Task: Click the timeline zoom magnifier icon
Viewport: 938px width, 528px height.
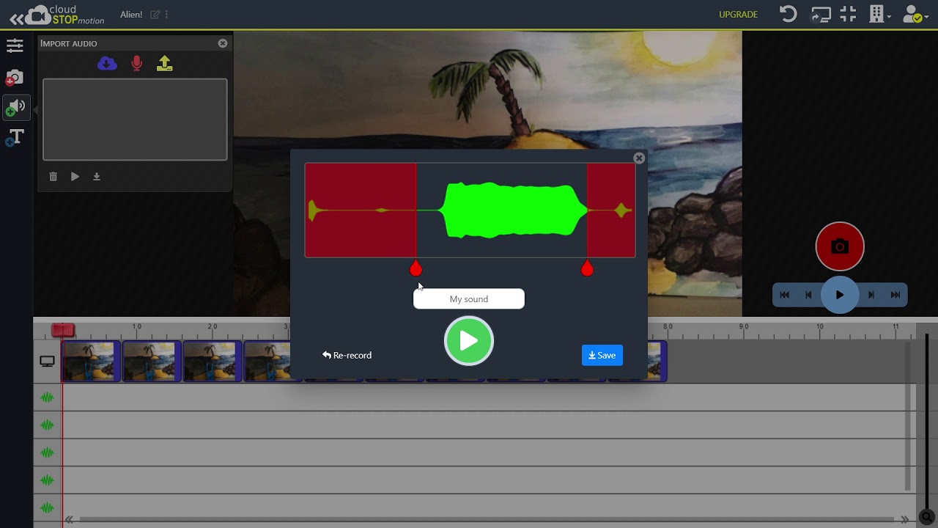Action: click(x=927, y=517)
